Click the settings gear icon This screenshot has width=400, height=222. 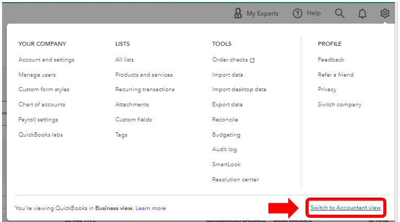click(385, 14)
